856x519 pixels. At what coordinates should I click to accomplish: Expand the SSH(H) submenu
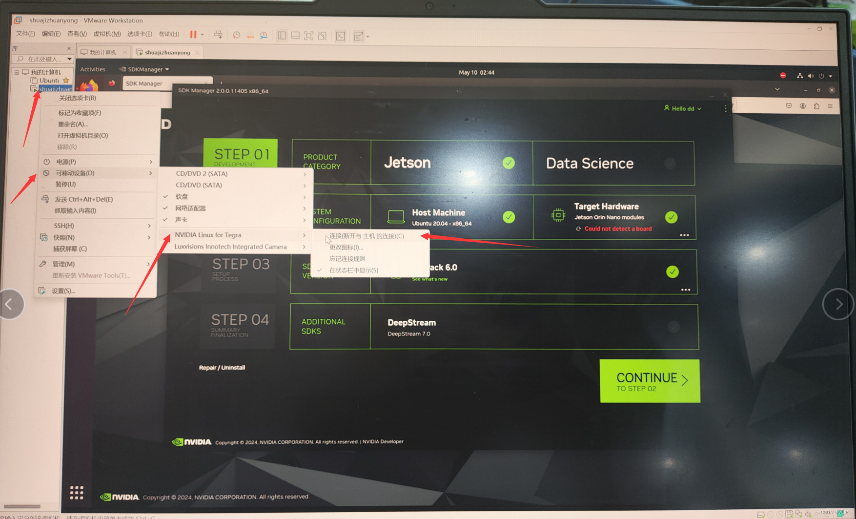click(97, 226)
